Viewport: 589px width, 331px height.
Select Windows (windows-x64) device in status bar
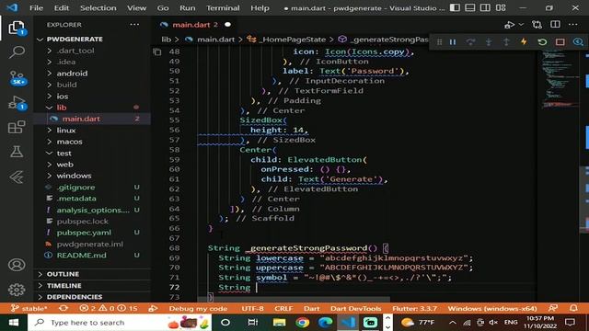point(492,309)
